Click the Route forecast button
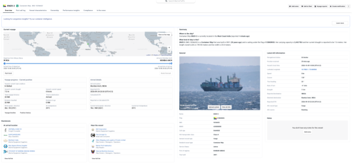The height and width of the screenshot is (166, 352). 166,73
